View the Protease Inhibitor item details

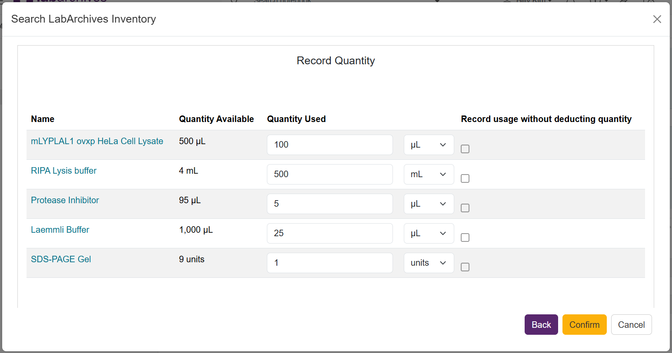pyautogui.click(x=65, y=200)
